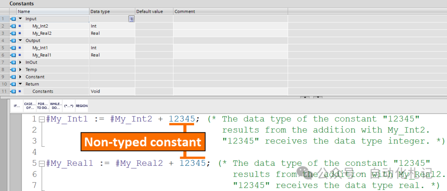Click Real data type of My_Real1
This screenshot has width=447, height=191.
click(95, 55)
